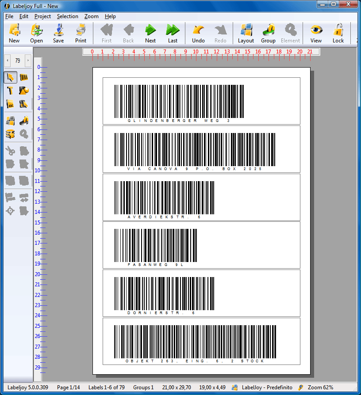The width and height of the screenshot is (361, 395).
Task: Open the Group toolbar icon
Action: [268, 33]
